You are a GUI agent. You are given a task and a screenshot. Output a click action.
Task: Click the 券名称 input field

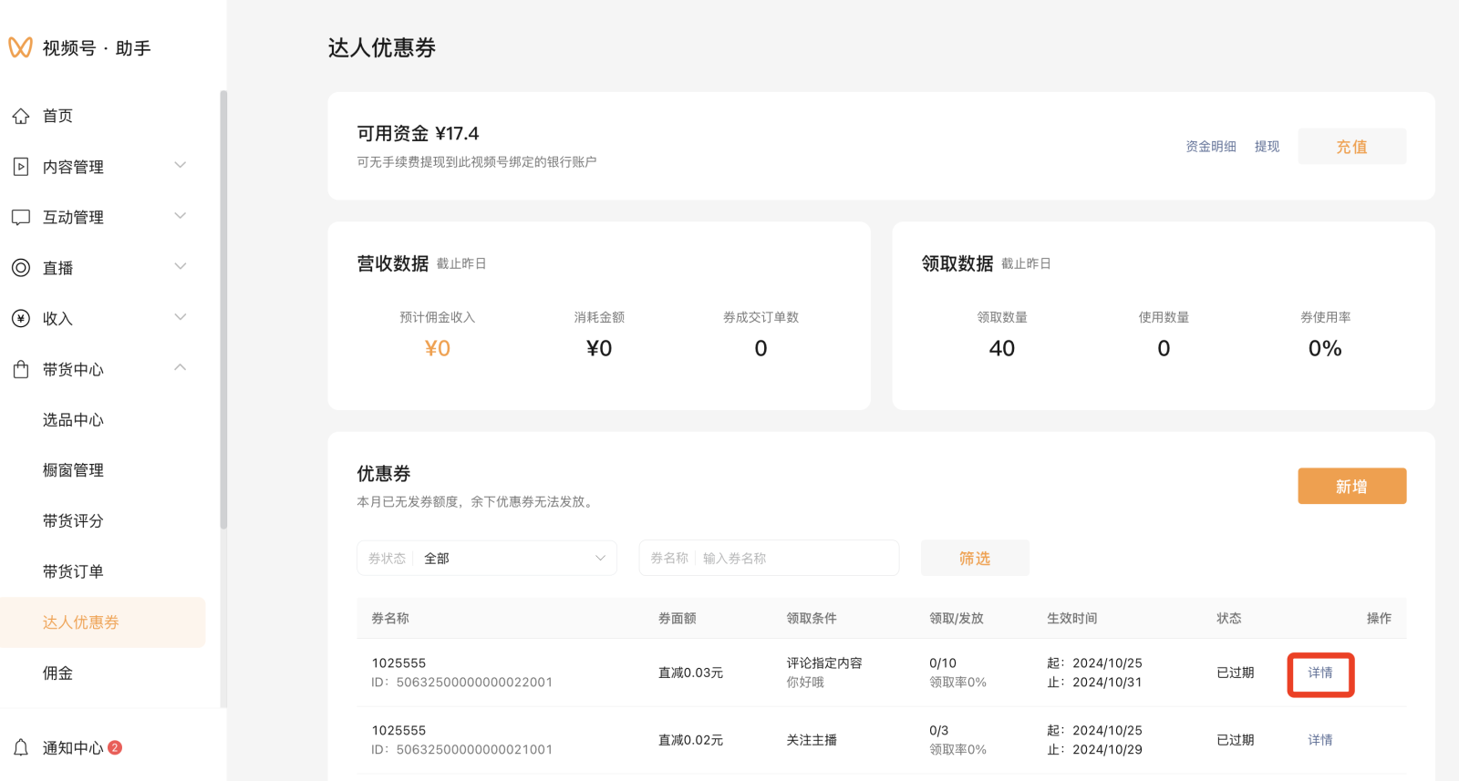pyautogui.click(x=793, y=558)
